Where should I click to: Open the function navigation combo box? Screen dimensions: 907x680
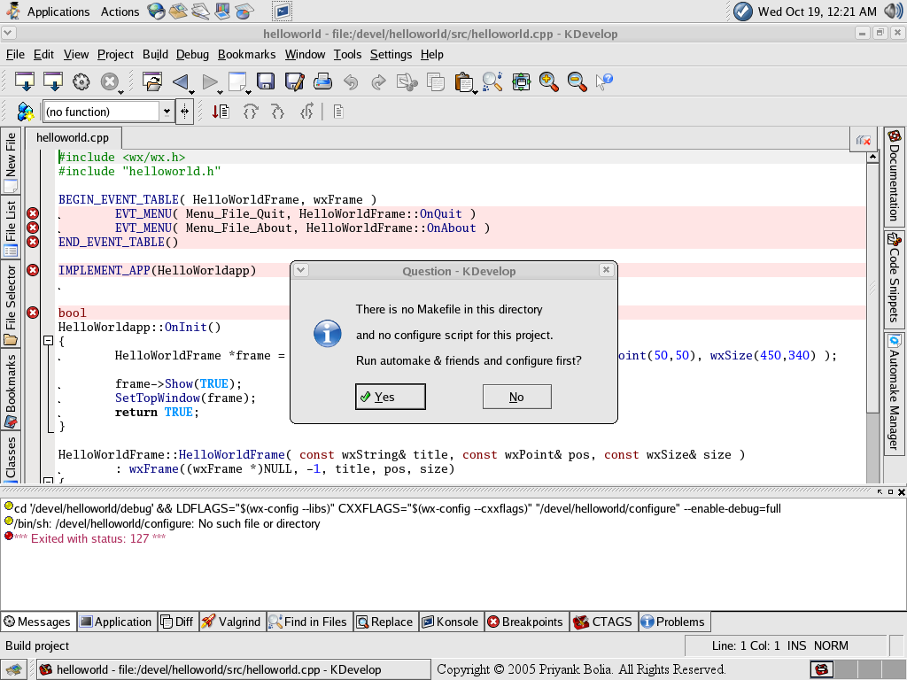click(108, 112)
